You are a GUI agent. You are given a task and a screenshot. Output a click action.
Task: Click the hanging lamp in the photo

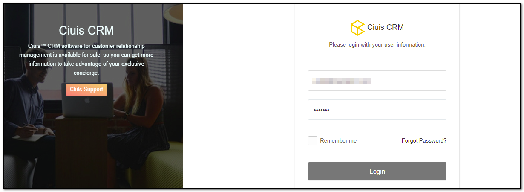(x=176, y=13)
